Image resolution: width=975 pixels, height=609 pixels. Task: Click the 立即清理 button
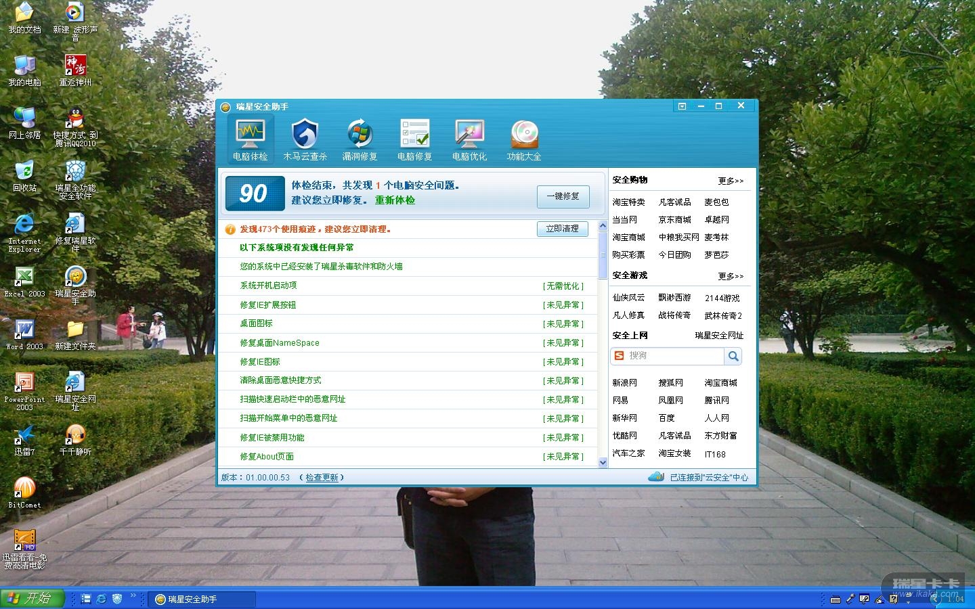tap(562, 229)
